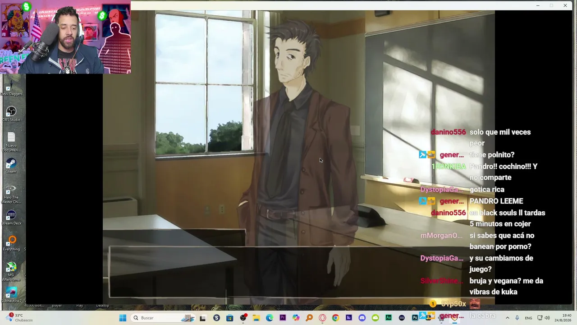The height and width of the screenshot is (325, 577).
Task: Launch the Everything search desktop shortcut
Action: tap(11, 243)
